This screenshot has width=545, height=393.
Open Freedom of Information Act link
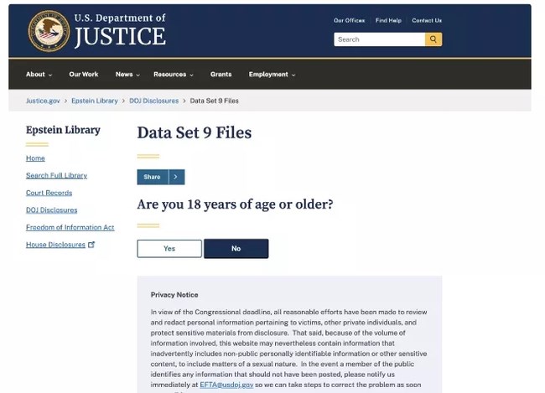[x=70, y=227]
